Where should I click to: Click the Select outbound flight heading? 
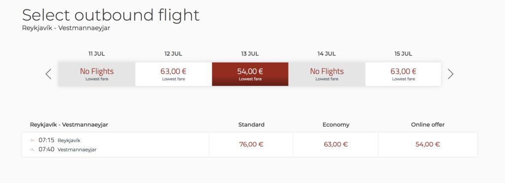click(x=111, y=15)
